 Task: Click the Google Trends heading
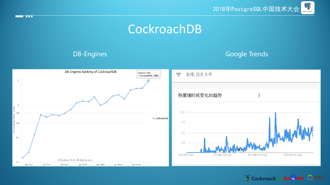(x=247, y=54)
